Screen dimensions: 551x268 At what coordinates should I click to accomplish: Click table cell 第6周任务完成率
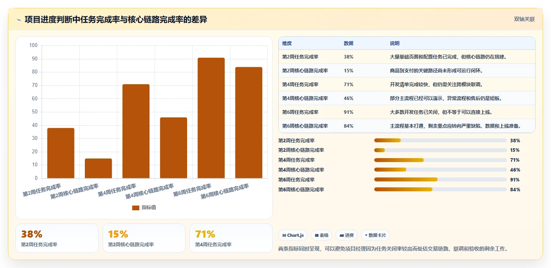300,112
